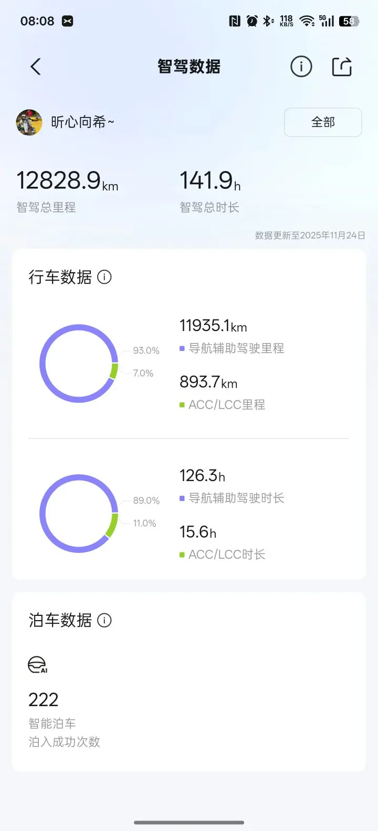Click the green ACC/LCC里程 legend swatch
The width and height of the screenshot is (378, 831).
click(x=182, y=405)
